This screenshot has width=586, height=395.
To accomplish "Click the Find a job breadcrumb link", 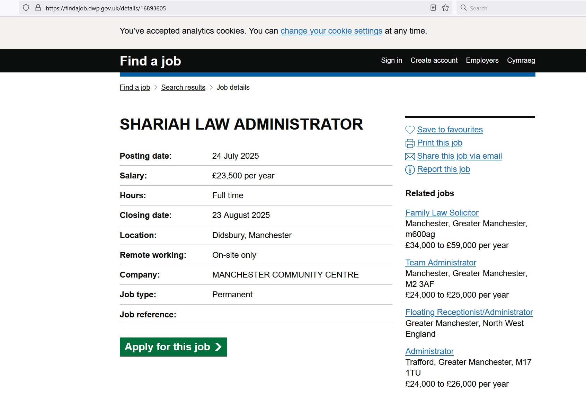I will [x=135, y=87].
